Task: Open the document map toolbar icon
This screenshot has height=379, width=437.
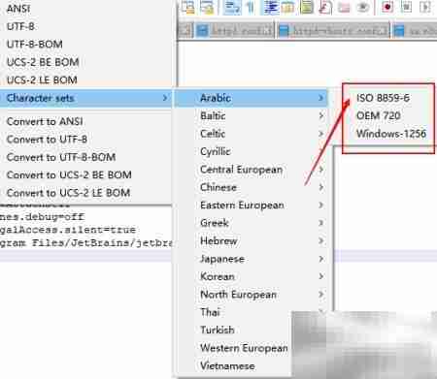Action: coord(307,7)
